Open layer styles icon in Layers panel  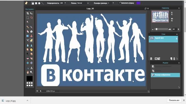click(159, 59)
